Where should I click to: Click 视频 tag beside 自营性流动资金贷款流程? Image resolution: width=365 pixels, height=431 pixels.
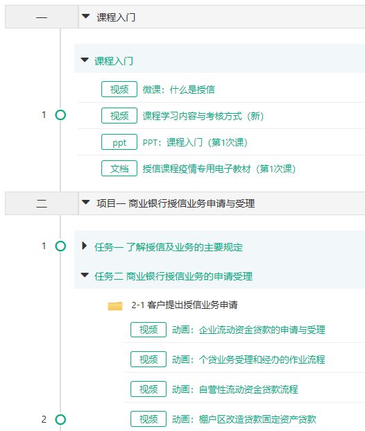[x=148, y=389]
